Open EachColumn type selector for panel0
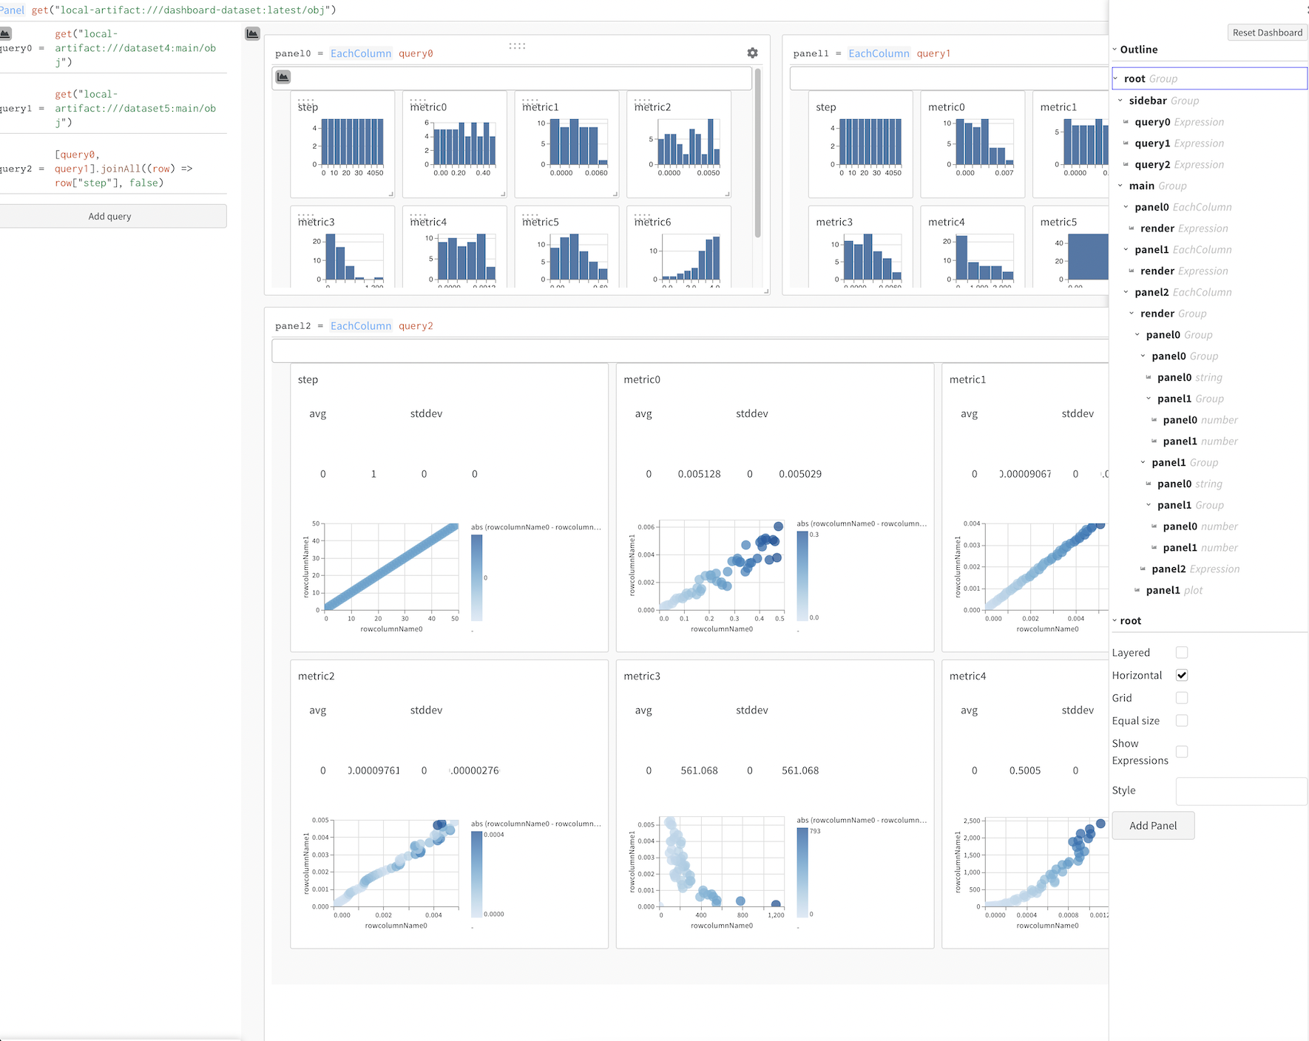The height and width of the screenshot is (1041, 1309). [361, 53]
